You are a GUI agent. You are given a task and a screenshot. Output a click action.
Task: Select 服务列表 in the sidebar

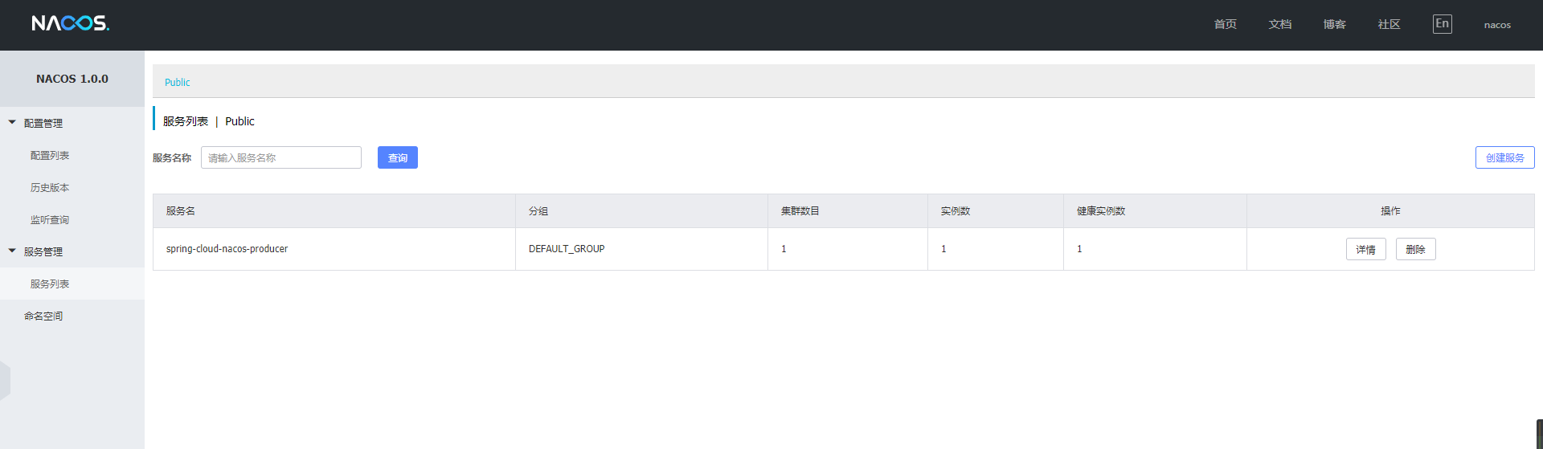click(x=50, y=284)
